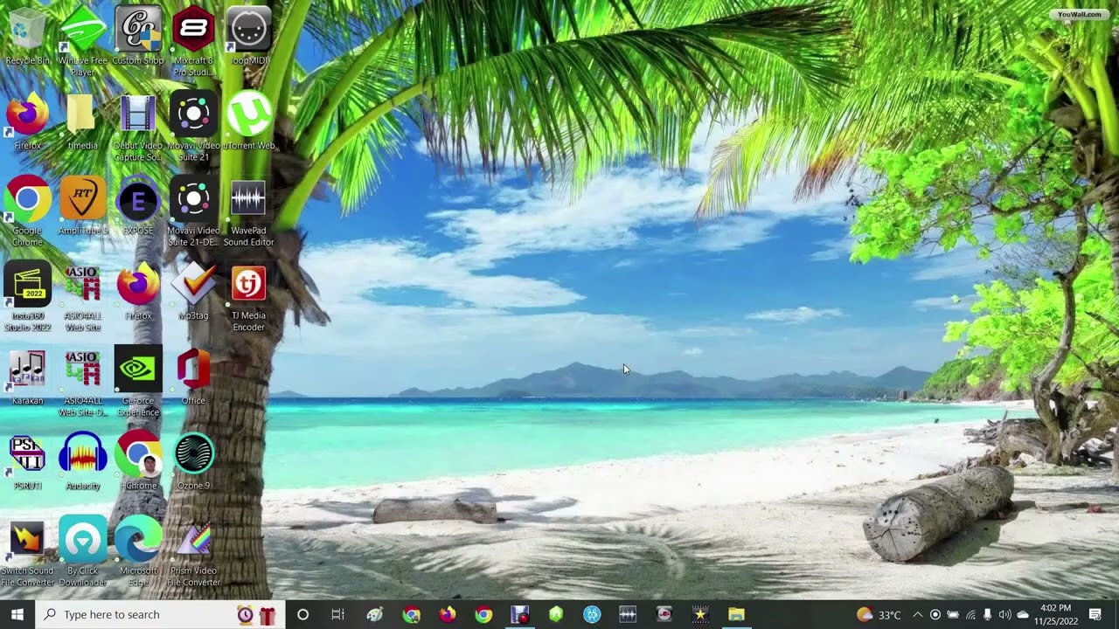Launch By Click Downloader icon
1119x629 pixels.
click(82, 552)
